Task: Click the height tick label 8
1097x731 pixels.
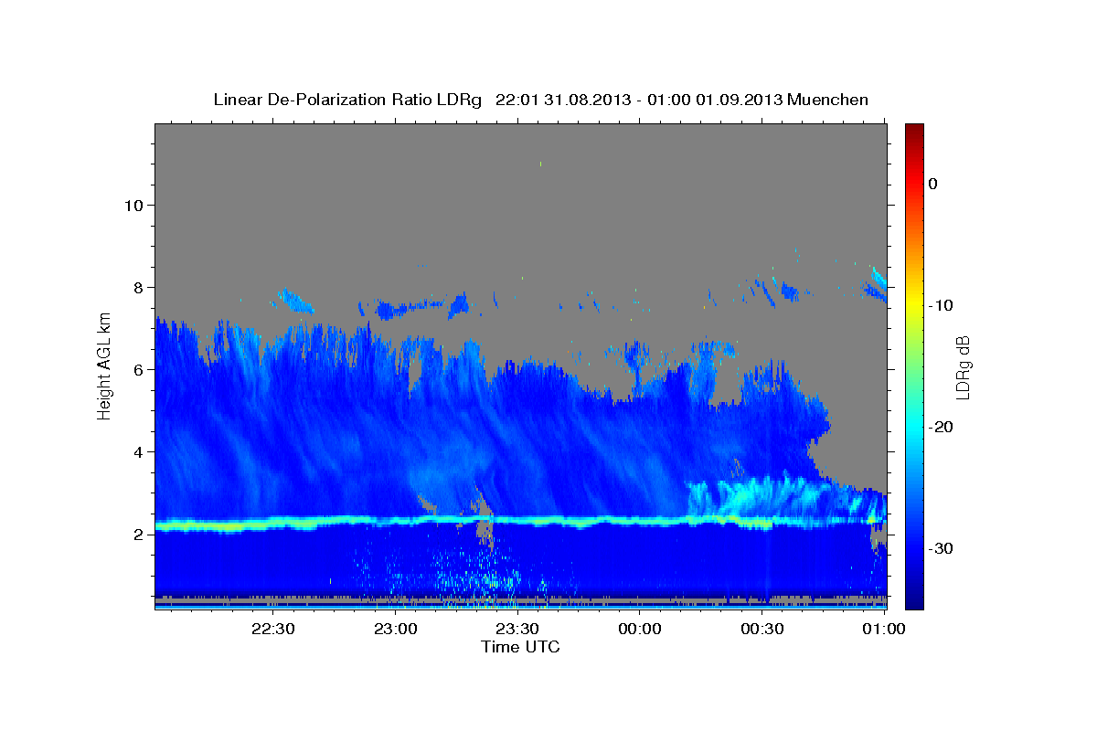Action: (x=139, y=287)
